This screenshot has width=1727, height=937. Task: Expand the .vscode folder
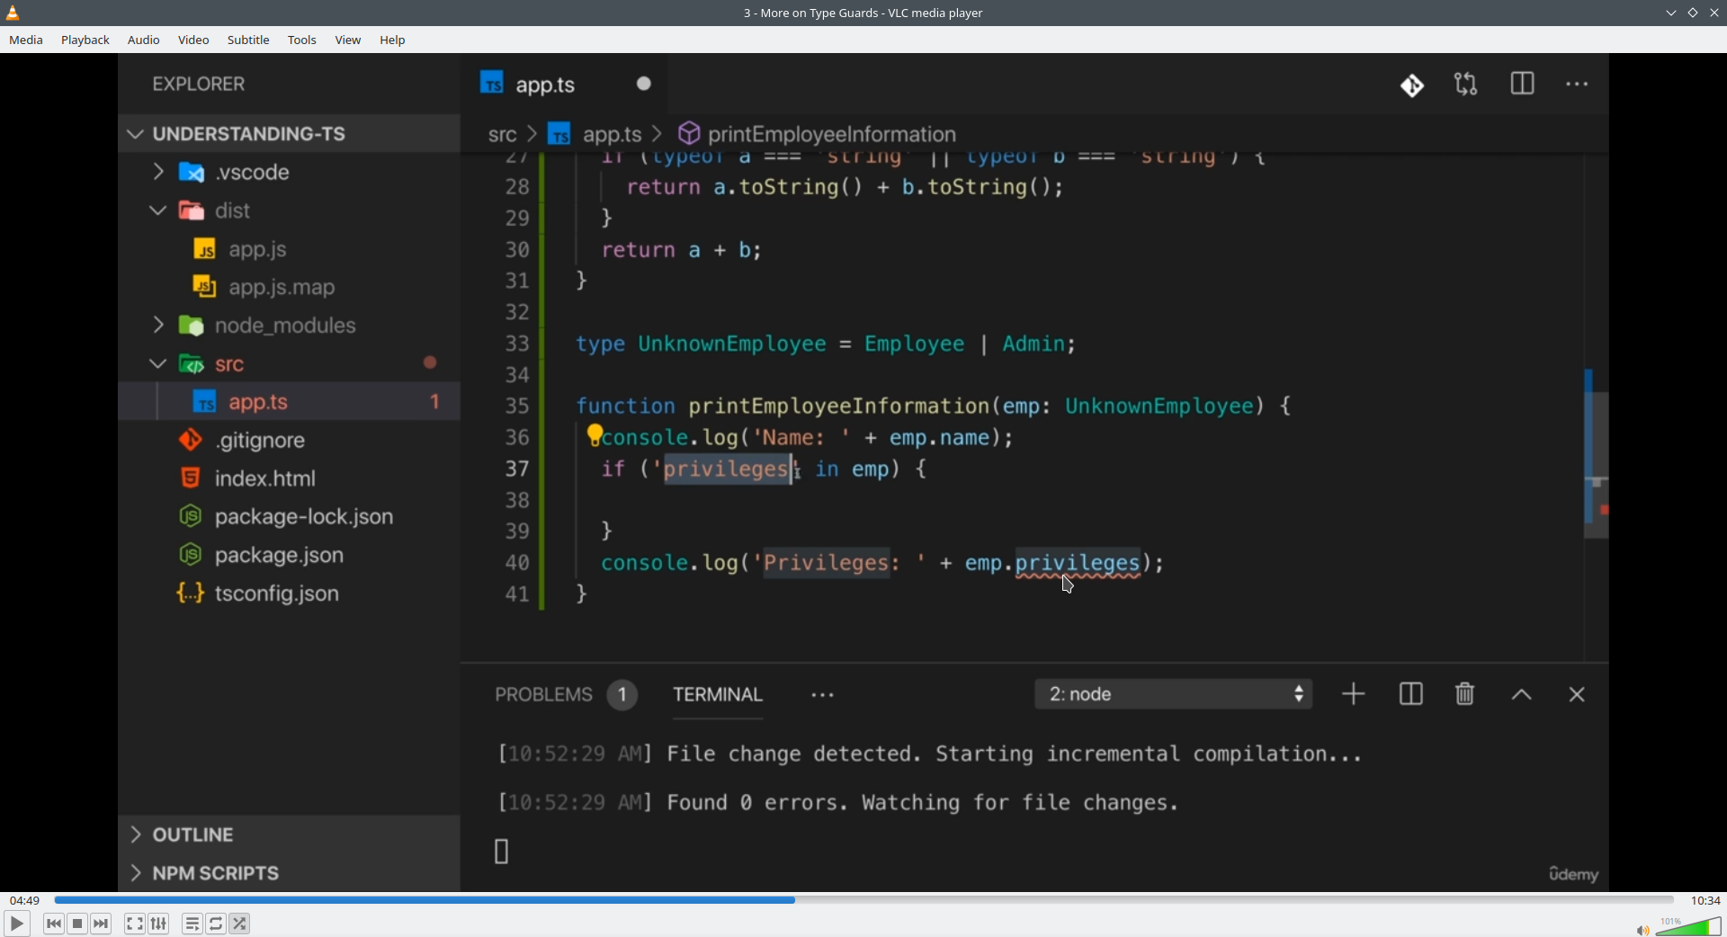[289, 172]
